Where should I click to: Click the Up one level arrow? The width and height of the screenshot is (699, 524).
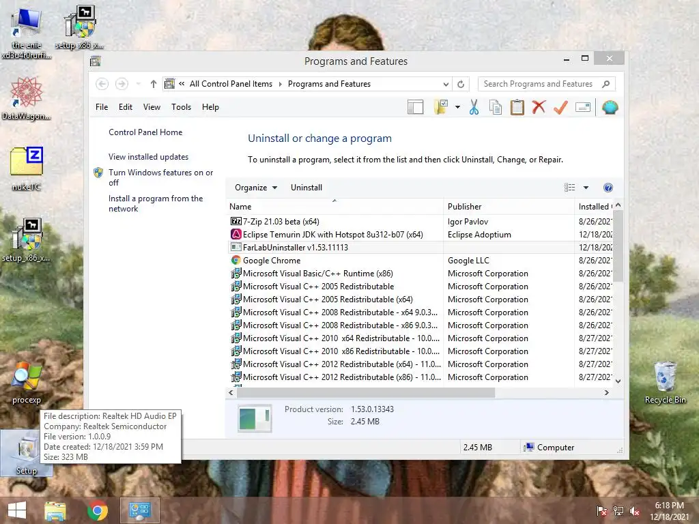coord(154,84)
